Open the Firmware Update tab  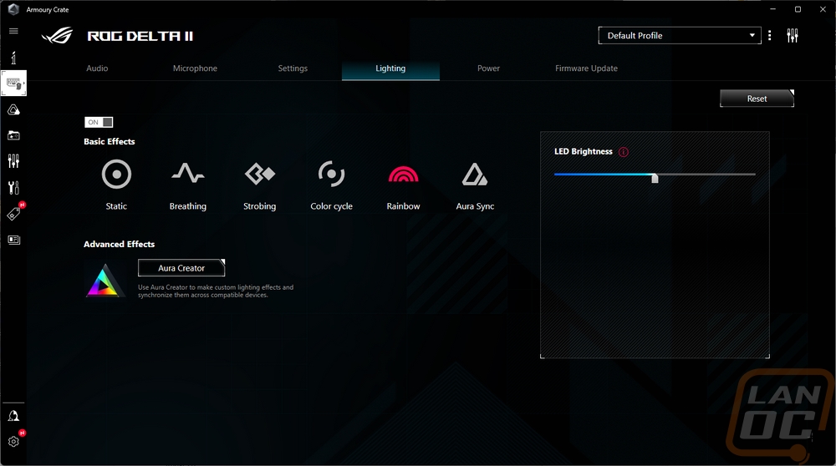[x=587, y=68]
